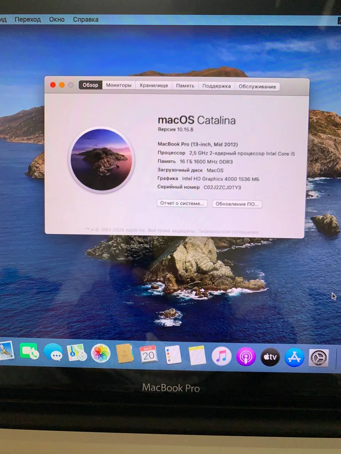The height and width of the screenshot is (454, 341).
Task: Open the Хранилище tab
Action: pos(153,85)
